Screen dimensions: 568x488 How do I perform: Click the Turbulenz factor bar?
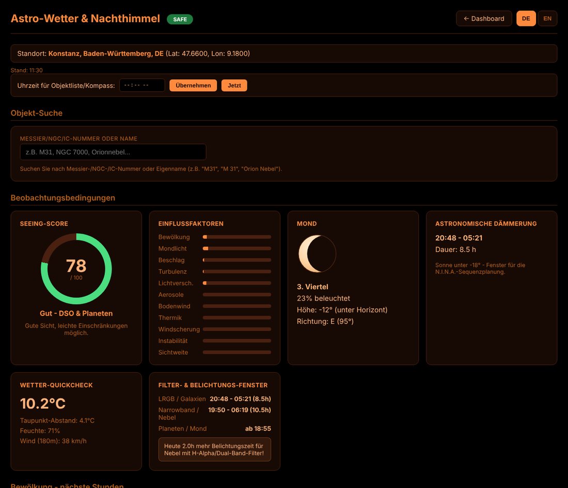[237, 271]
